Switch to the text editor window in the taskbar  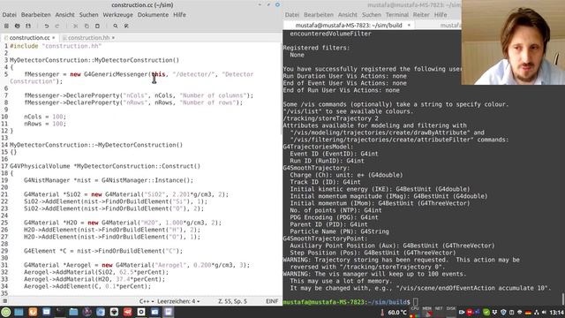click(169, 312)
